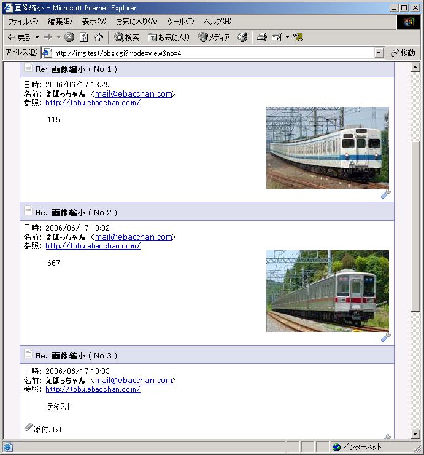Go back with the 戻る button
Viewport: 424px width, 455px height.
pyautogui.click(x=19, y=37)
